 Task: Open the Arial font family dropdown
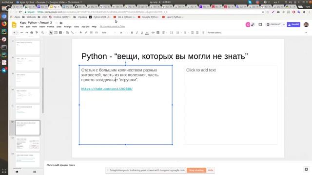click(x=109, y=33)
